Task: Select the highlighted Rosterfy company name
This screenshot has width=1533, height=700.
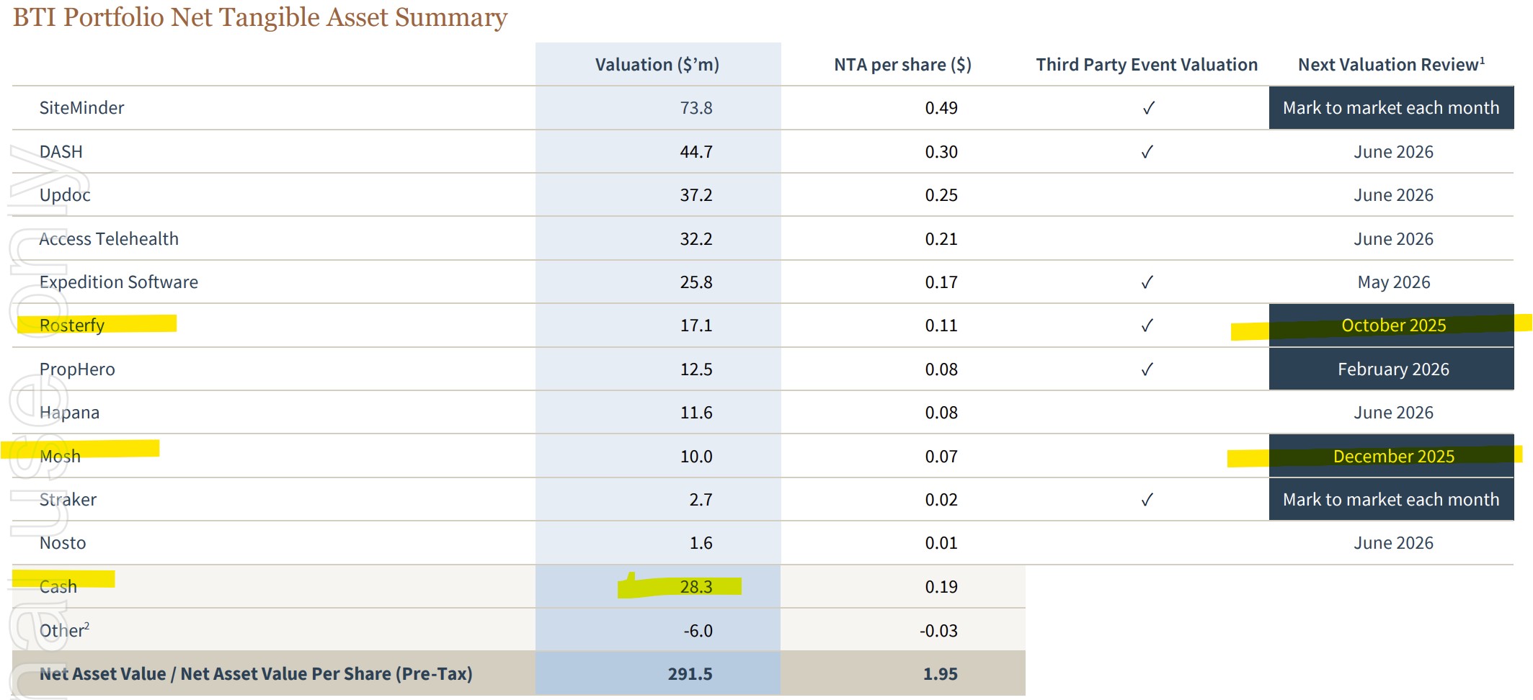Action: click(x=72, y=326)
